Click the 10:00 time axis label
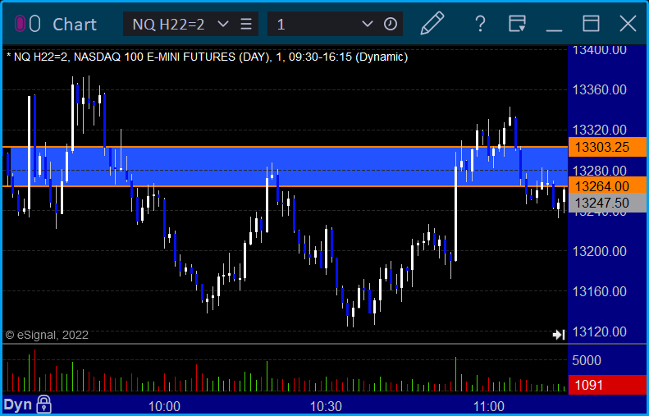Screen dimensions: 649x416 164,406
